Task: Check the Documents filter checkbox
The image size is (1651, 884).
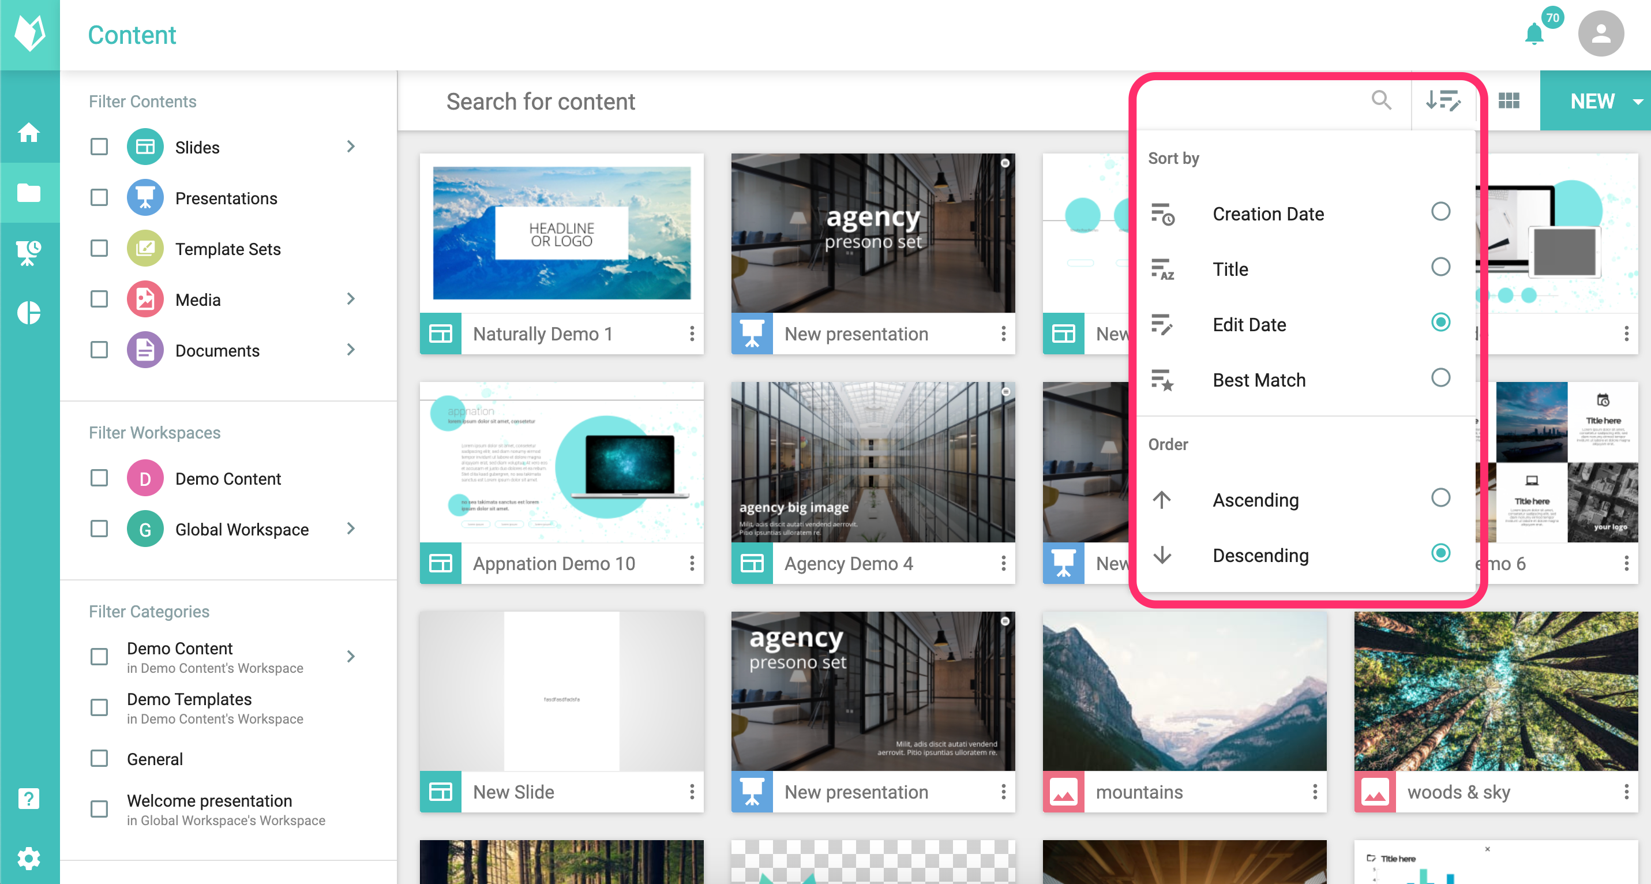Action: point(99,350)
